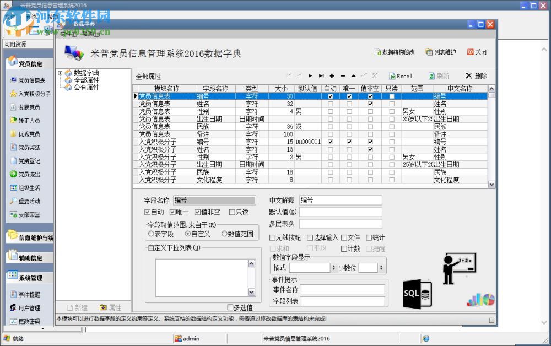Click the 事件名称 input field
Viewport: 551px width, 346px height.
coord(342,289)
